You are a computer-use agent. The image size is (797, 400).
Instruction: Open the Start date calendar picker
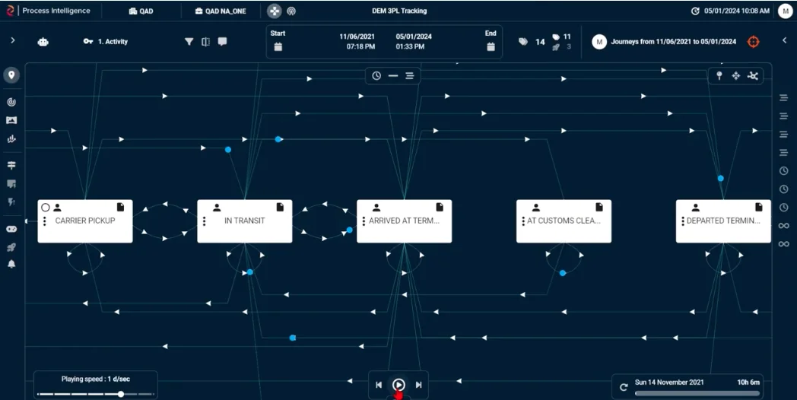278,46
